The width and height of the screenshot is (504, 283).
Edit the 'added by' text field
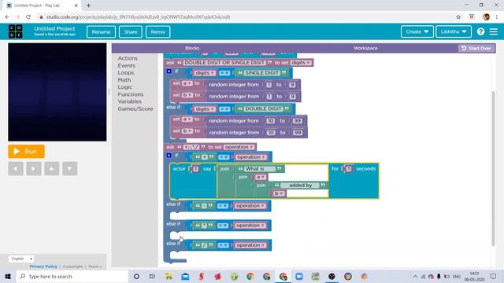click(300, 186)
